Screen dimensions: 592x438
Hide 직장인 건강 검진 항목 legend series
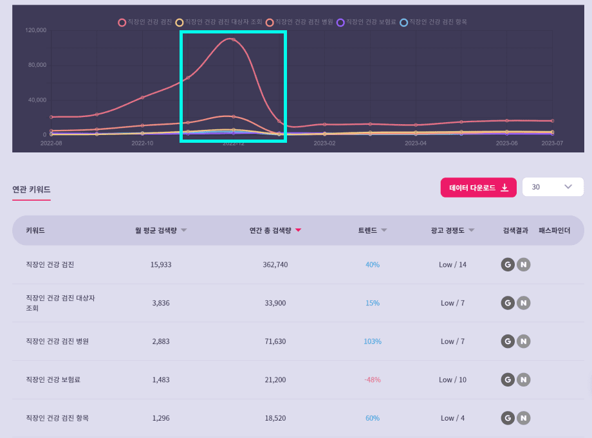point(434,22)
